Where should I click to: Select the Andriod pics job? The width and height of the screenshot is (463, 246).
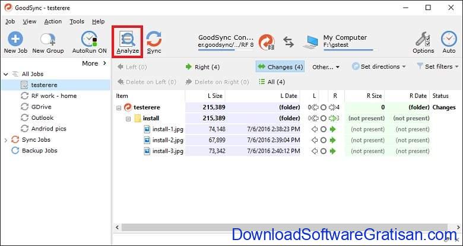click(x=49, y=129)
